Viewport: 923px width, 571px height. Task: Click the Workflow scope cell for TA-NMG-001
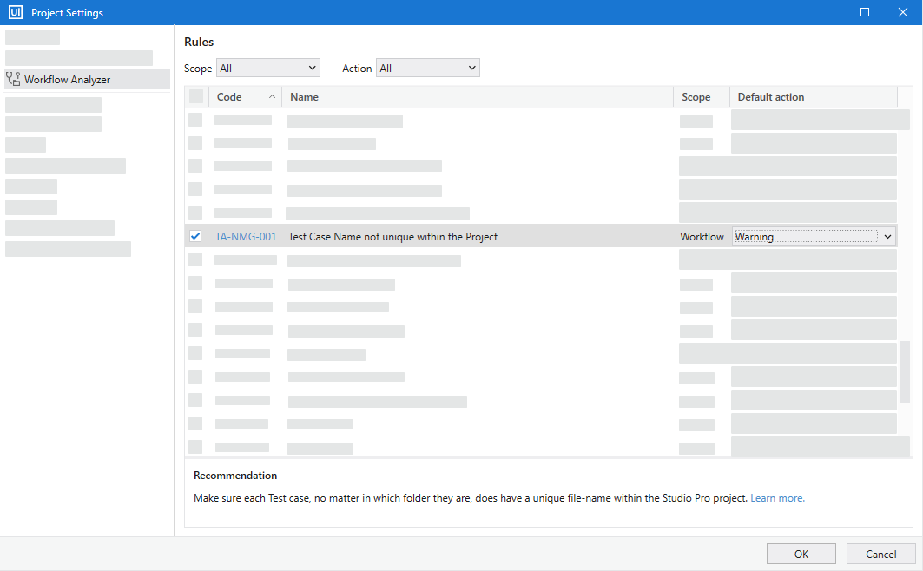[702, 236]
